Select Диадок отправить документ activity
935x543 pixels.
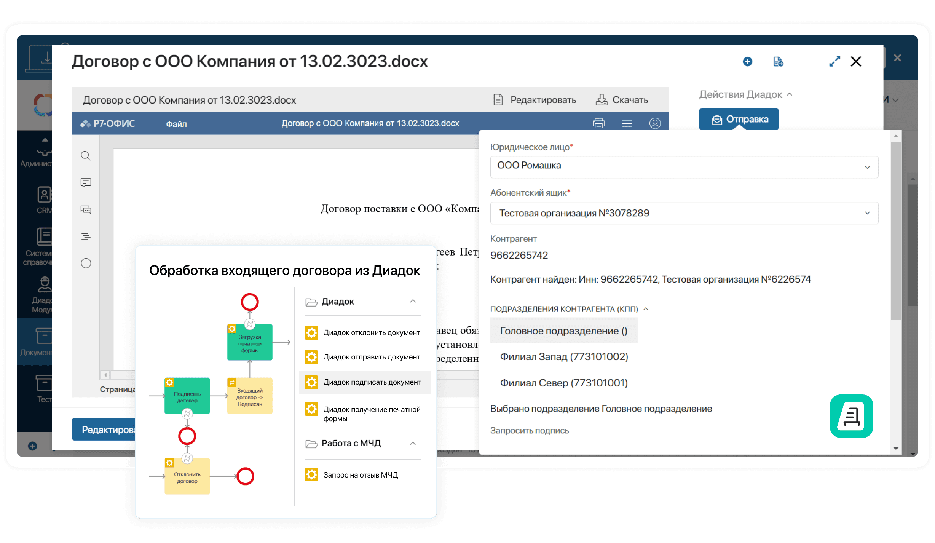coord(363,357)
